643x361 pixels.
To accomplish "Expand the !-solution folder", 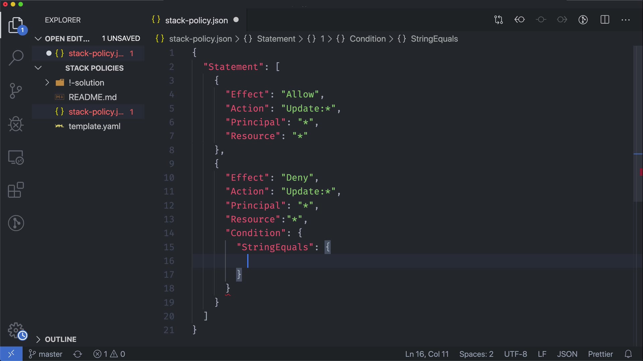I will [47, 83].
